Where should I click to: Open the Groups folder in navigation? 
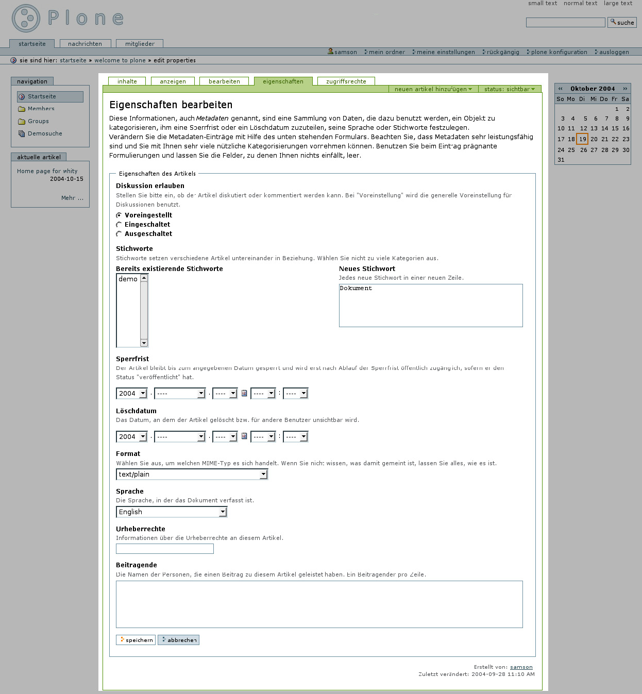pos(38,121)
